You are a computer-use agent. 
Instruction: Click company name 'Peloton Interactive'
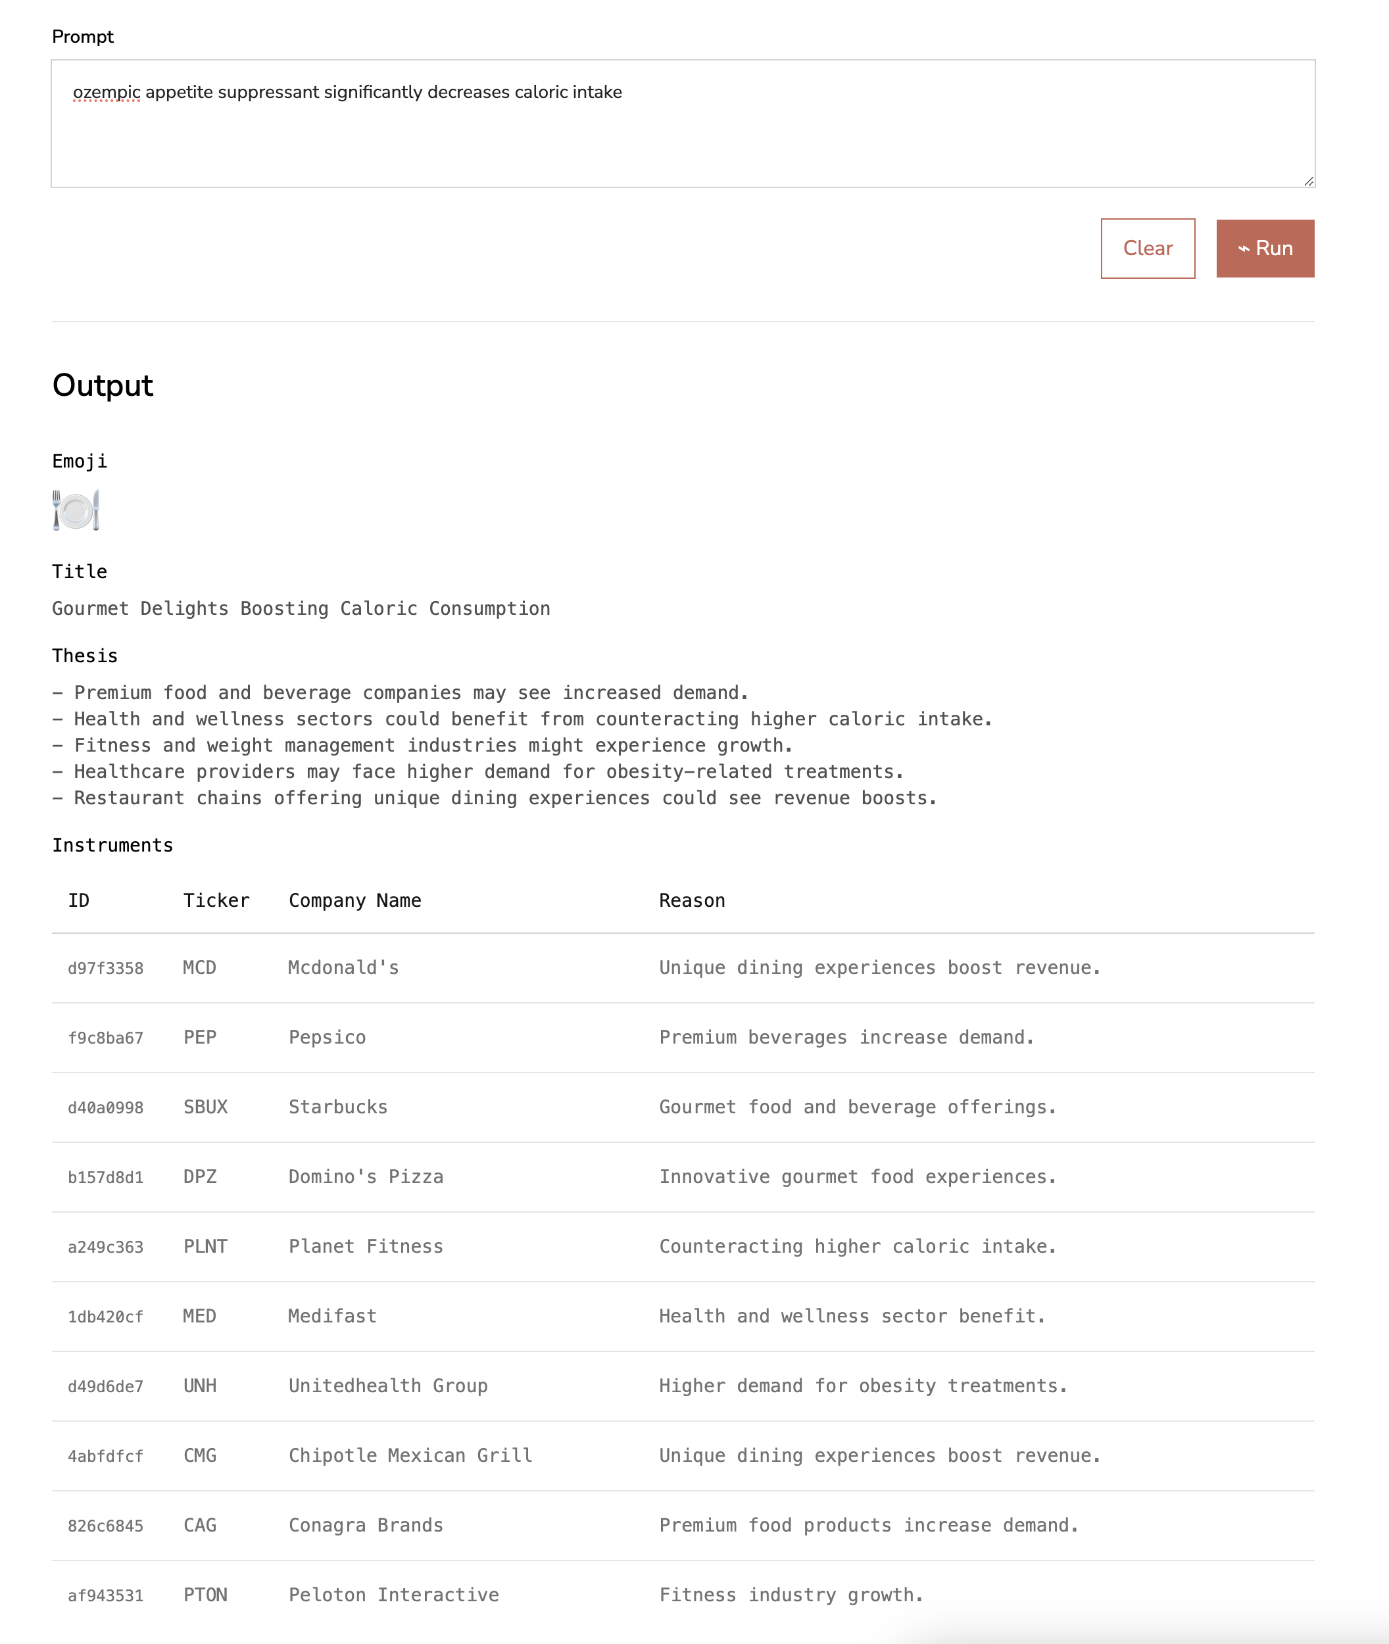click(x=394, y=1595)
